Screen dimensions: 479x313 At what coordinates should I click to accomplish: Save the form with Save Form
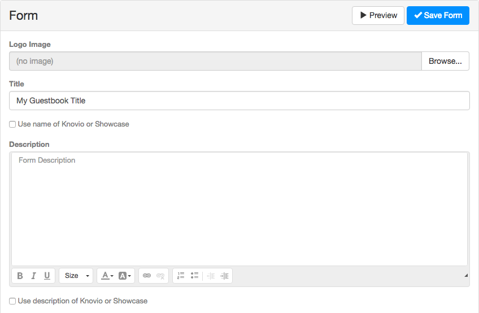438,16
